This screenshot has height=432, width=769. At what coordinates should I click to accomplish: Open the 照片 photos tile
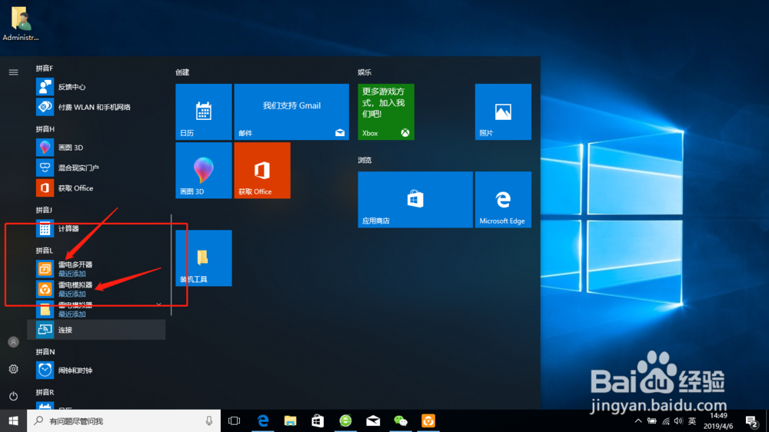point(503,111)
